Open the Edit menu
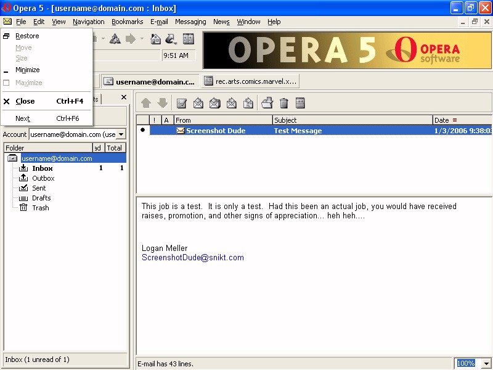 click(39, 22)
